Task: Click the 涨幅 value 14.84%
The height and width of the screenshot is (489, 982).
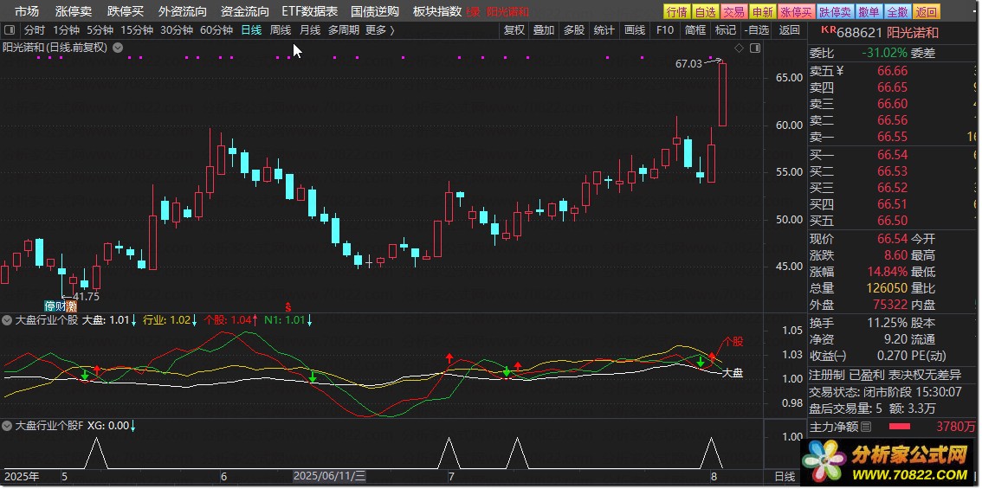Action: tap(888, 272)
